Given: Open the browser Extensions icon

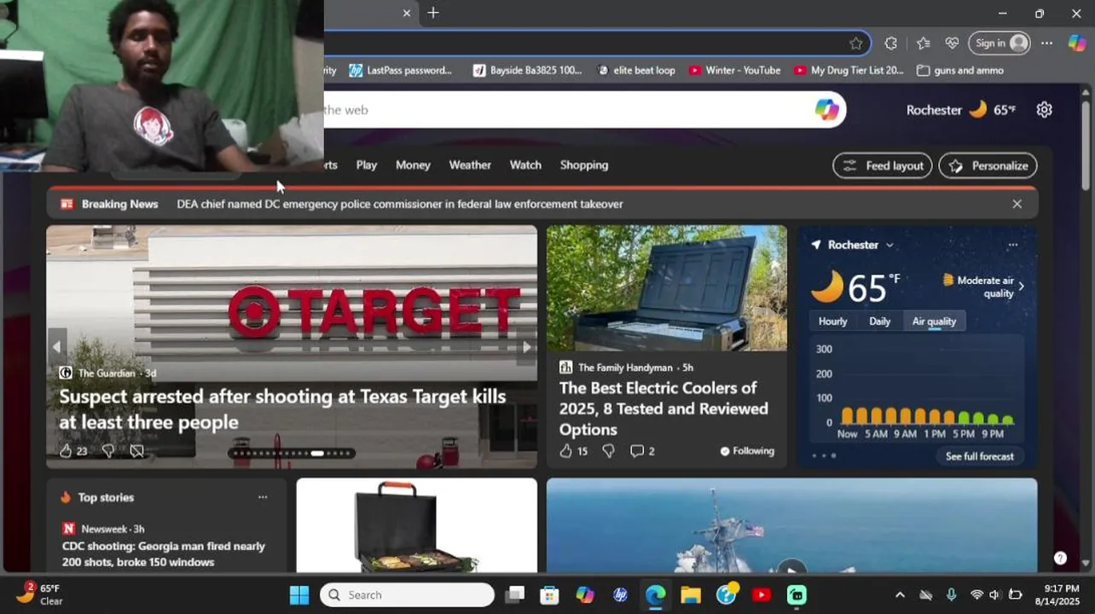Looking at the screenshot, I should pos(891,43).
